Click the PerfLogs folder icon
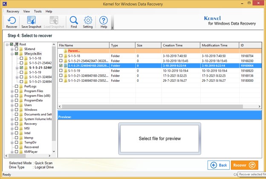266x179 pixels. click(21, 87)
